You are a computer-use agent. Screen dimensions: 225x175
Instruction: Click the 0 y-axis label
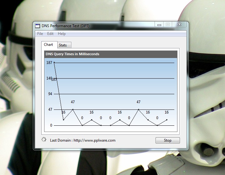coord(51,125)
